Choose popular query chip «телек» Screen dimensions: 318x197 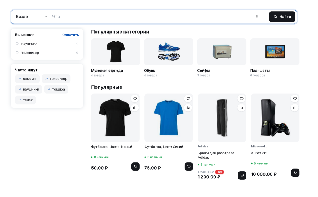25,100
